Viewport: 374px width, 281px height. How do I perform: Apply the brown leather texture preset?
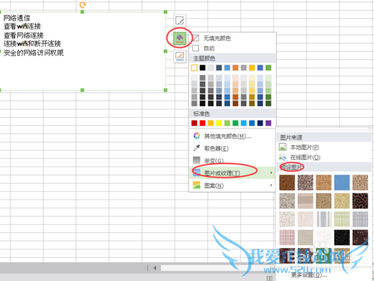(x=287, y=183)
